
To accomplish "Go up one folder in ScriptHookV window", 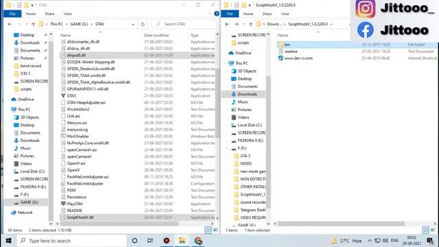I will click(x=250, y=24).
